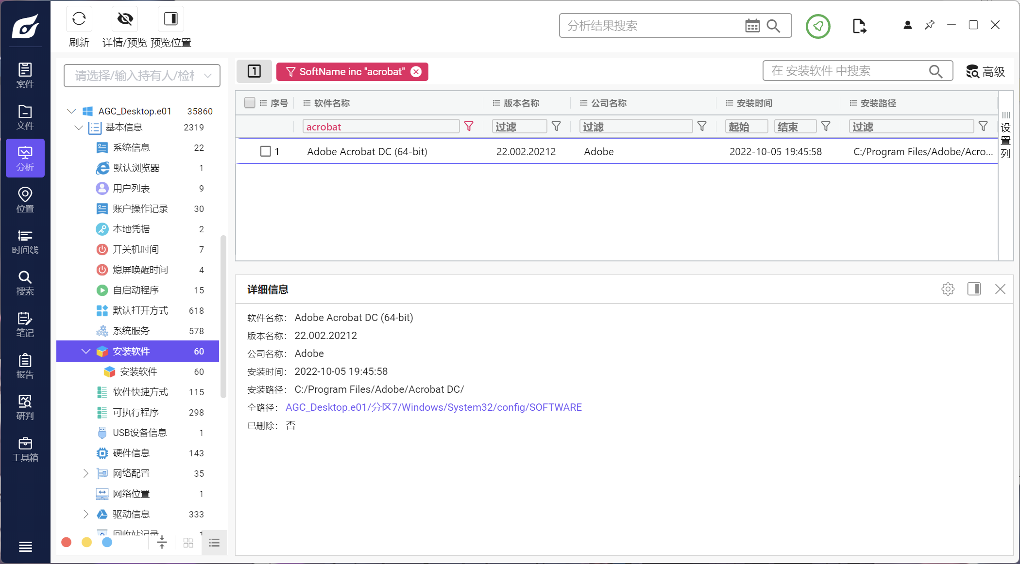
Task: Click red color tag dot
Action: pos(67,542)
